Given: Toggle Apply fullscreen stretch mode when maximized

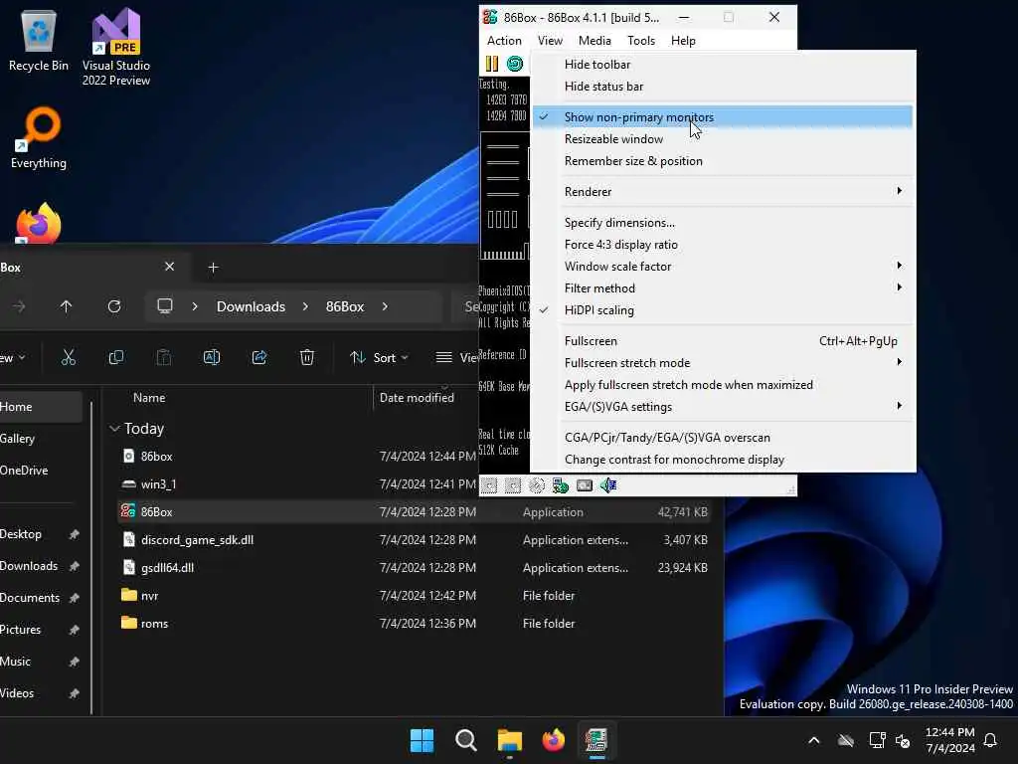Looking at the screenshot, I should 723,385.
